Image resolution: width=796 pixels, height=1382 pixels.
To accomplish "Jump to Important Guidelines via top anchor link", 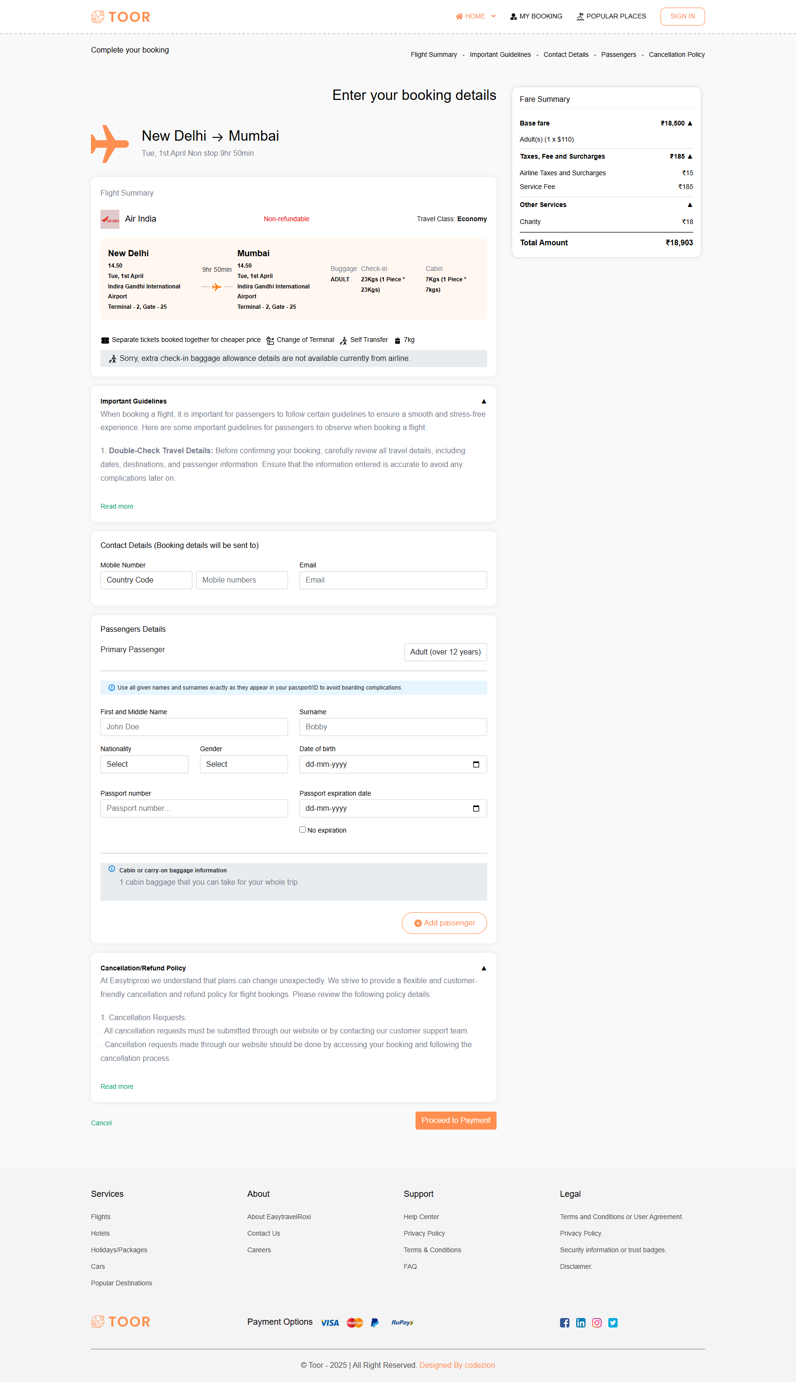I will [x=500, y=54].
